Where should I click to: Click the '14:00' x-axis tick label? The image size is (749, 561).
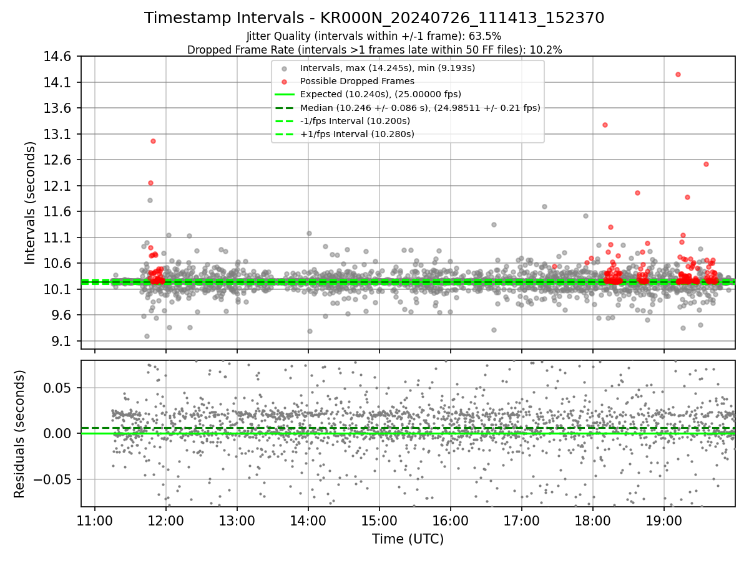[308, 520]
